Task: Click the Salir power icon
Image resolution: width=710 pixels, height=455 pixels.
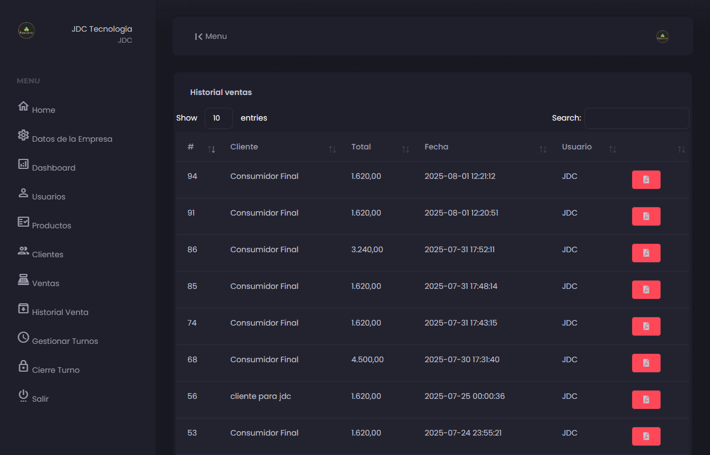Action: [x=23, y=395]
